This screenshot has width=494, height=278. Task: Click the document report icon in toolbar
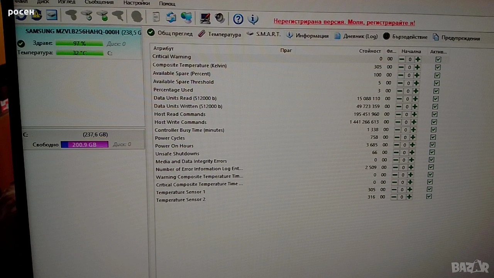(x=156, y=17)
